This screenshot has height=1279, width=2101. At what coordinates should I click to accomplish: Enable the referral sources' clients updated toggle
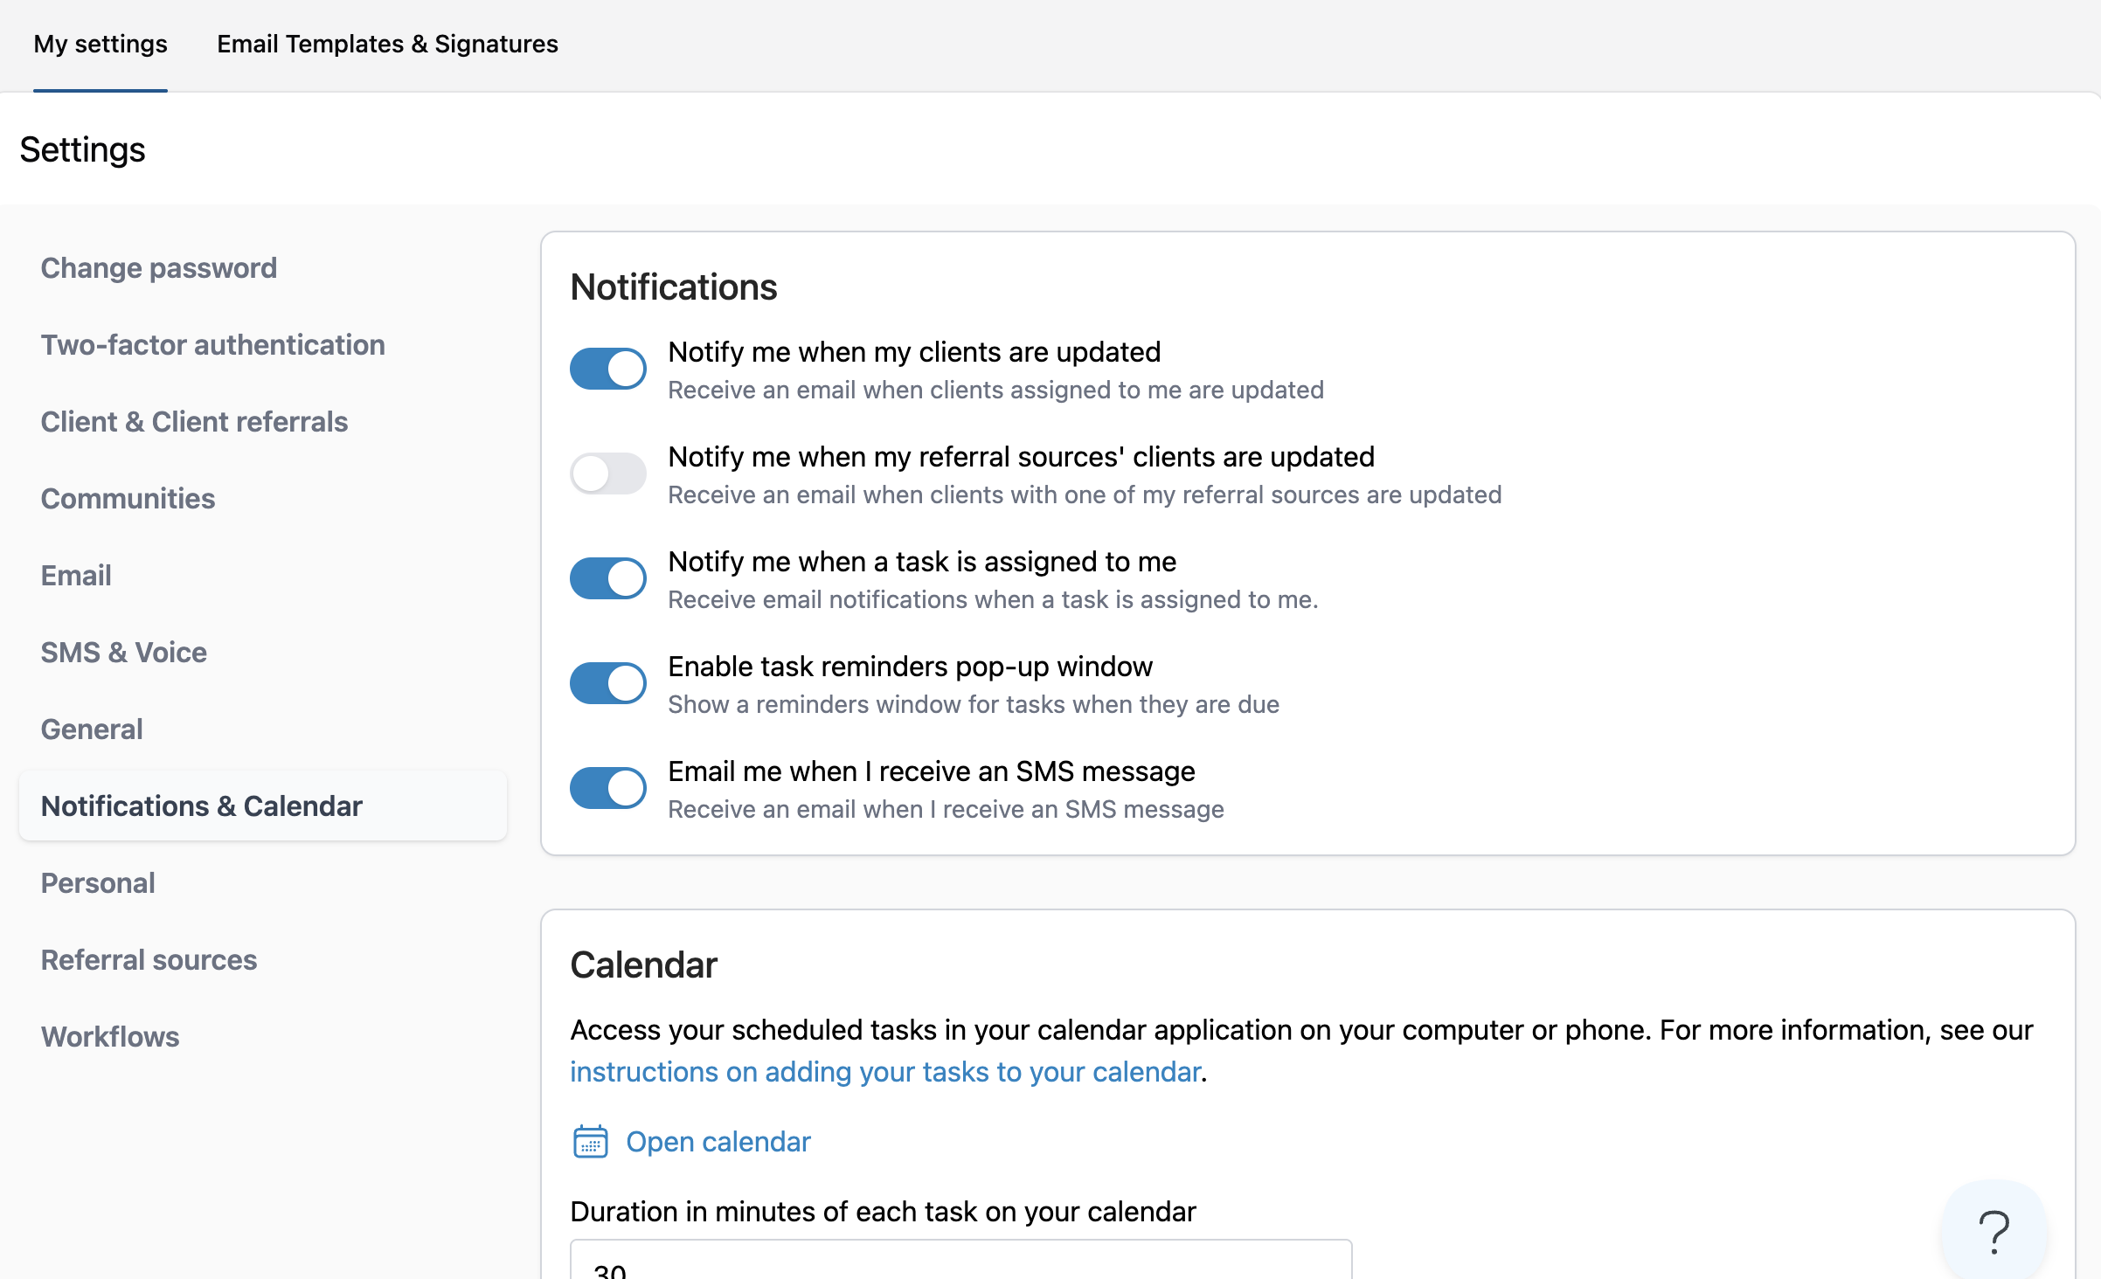[608, 474]
